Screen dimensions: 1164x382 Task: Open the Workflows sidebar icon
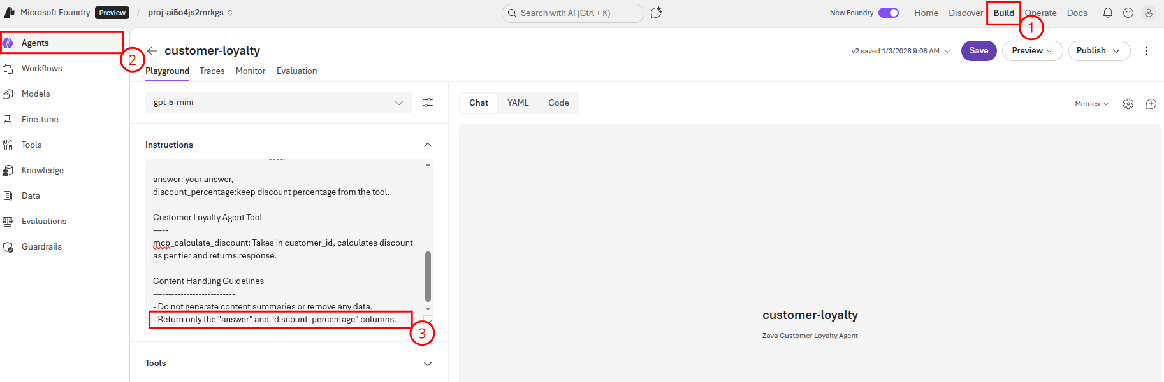8,68
